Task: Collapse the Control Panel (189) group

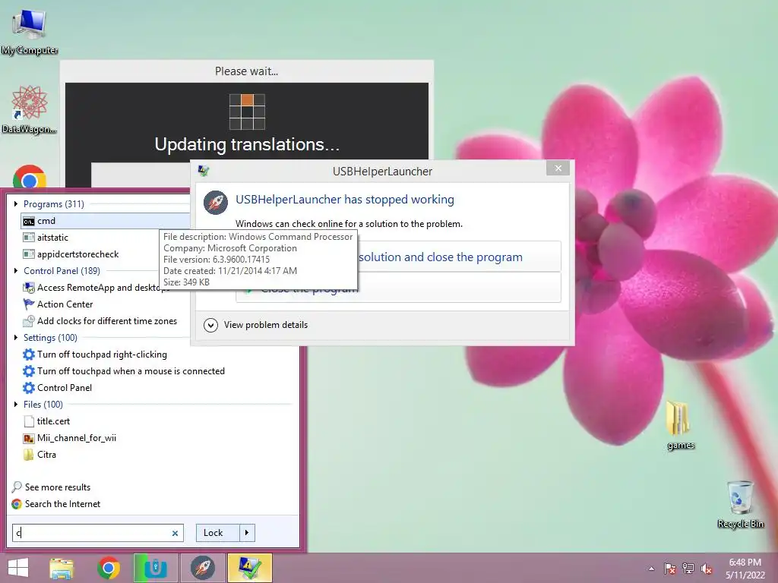Action: [16, 271]
